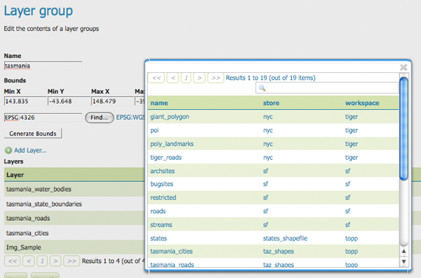Click the Layer column header
Screen dimensions: 421x278
[x=15, y=175]
